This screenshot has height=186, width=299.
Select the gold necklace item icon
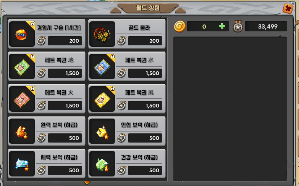click(102, 34)
